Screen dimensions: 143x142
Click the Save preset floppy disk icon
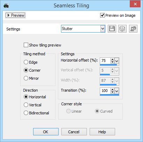pyautogui.click(x=112, y=29)
